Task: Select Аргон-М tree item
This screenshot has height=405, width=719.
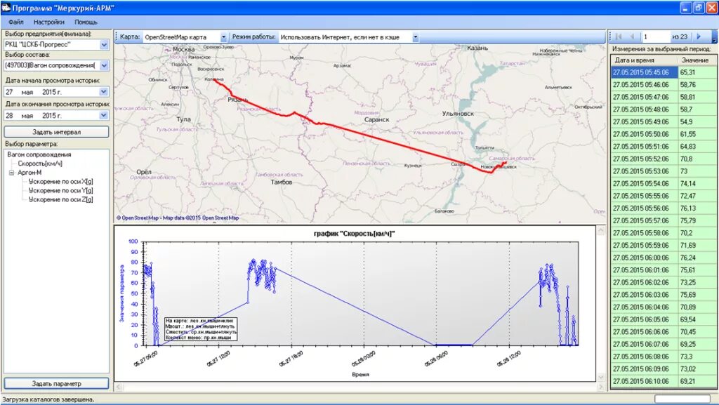Action: [x=29, y=173]
